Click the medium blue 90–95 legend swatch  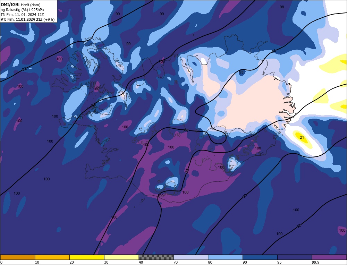click(260, 257)
